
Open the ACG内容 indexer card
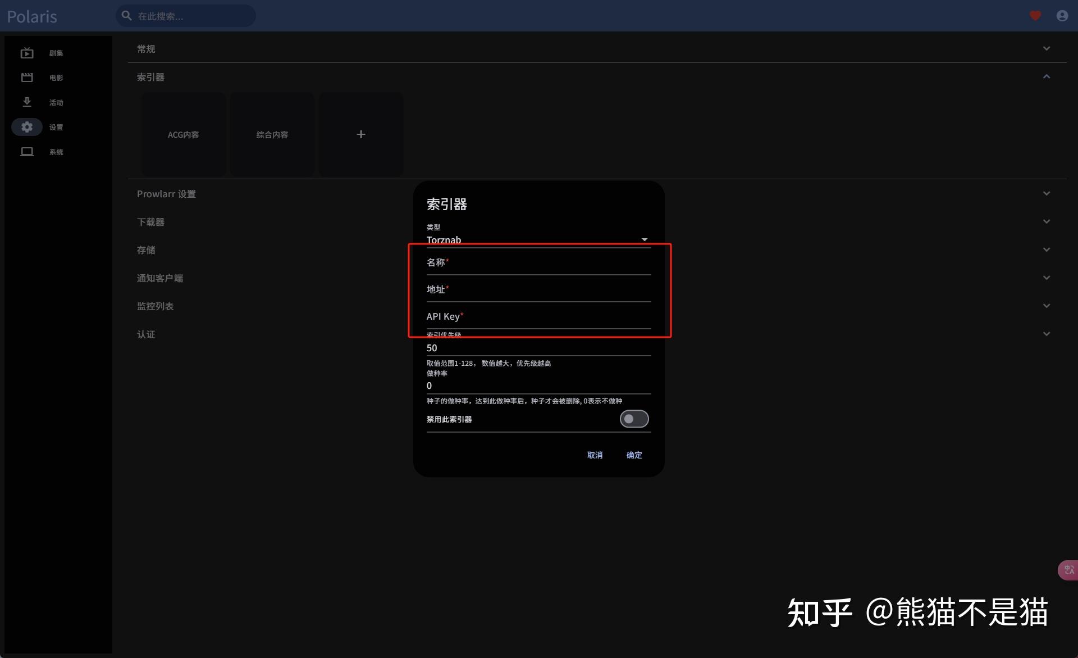pos(183,134)
